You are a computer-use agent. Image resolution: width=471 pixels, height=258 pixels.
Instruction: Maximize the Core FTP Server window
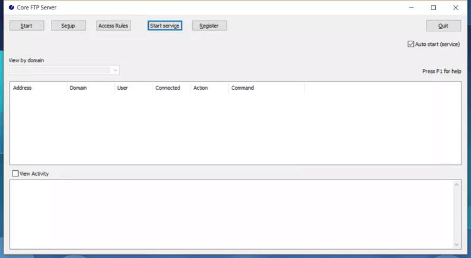[x=433, y=8]
